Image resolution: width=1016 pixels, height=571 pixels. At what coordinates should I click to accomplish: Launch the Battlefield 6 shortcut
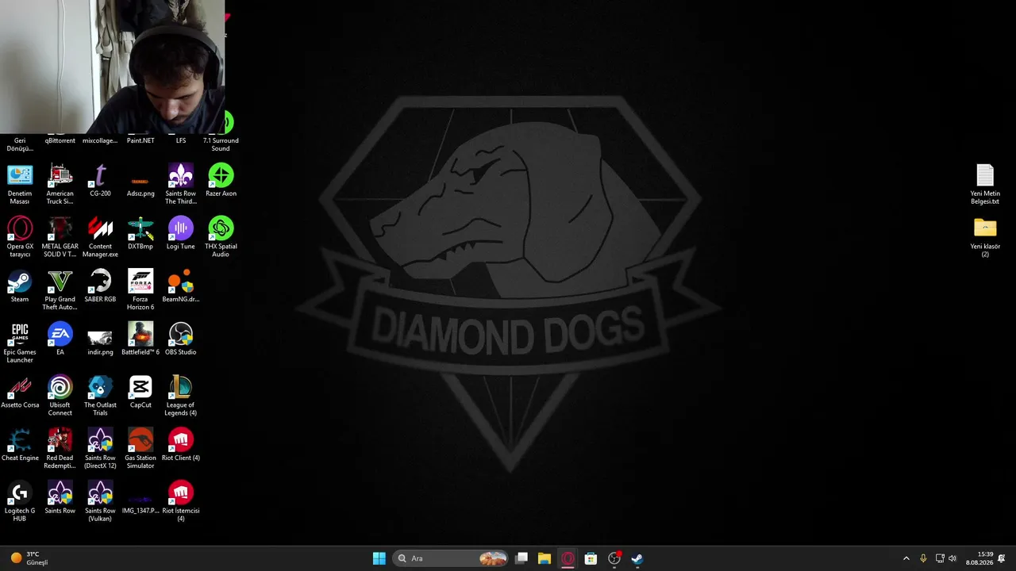tap(140, 339)
